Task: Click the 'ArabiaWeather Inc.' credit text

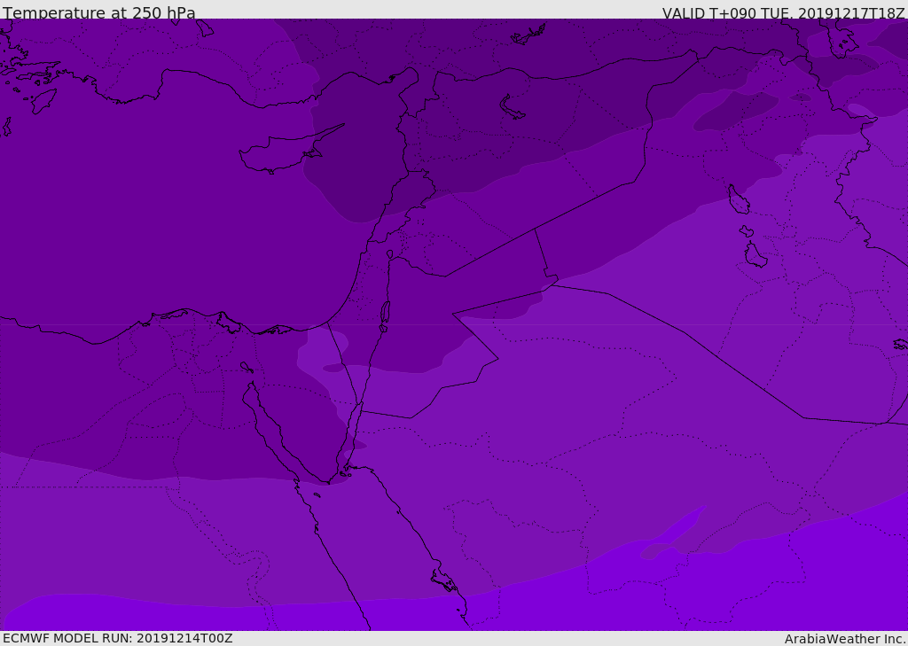Action: 845,639
